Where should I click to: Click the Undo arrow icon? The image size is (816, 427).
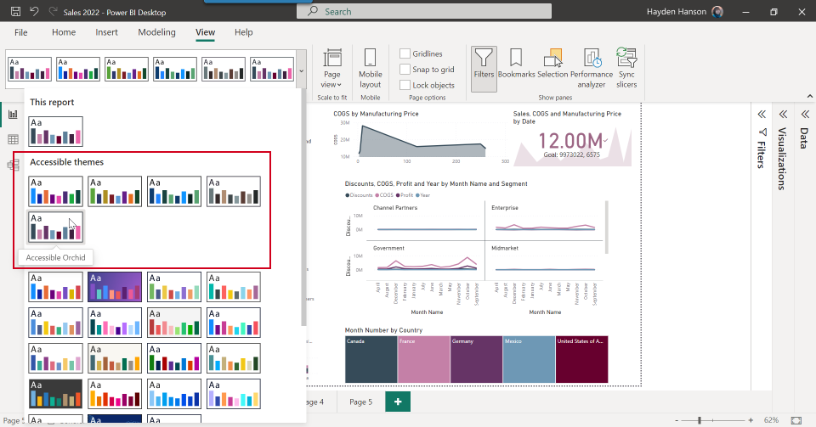tap(34, 11)
